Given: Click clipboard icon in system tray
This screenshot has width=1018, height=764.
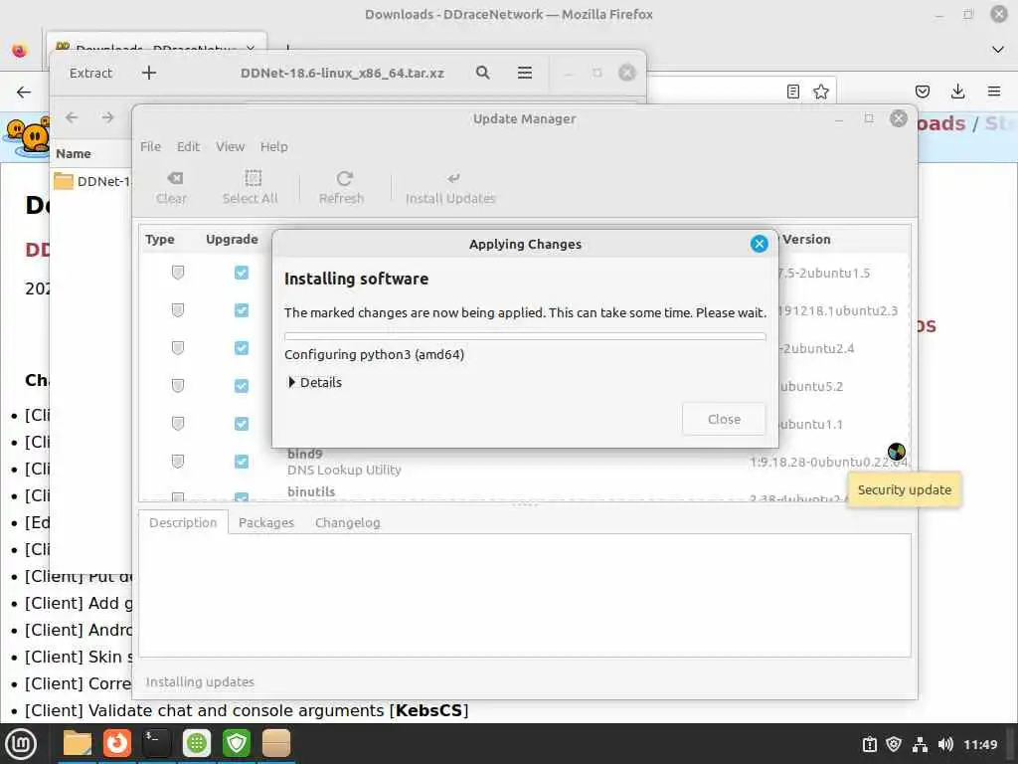Looking at the screenshot, I should coord(869,744).
